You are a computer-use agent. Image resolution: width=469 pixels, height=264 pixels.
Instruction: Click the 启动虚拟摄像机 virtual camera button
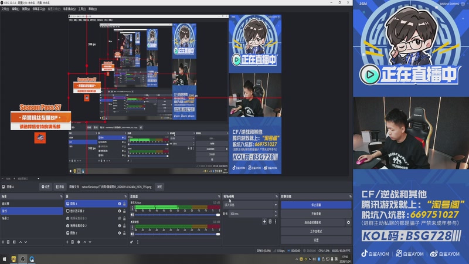pyautogui.click(x=313, y=222)
